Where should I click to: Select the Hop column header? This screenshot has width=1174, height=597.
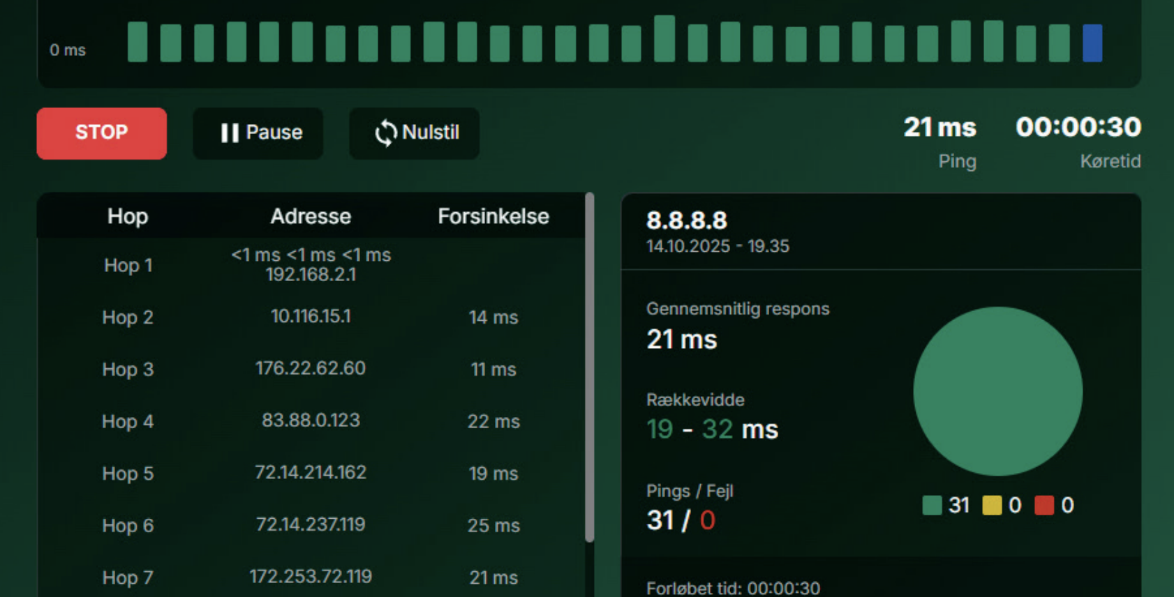tap(128, 216)
